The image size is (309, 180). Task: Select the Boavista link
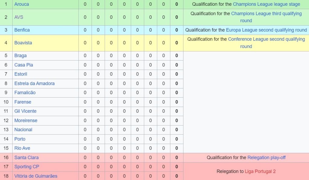click(x=23, y=43)
